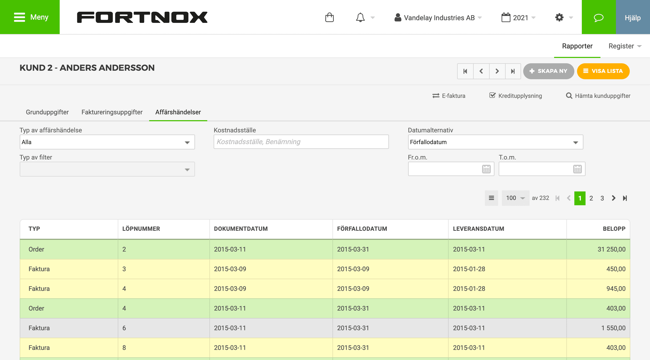Click the Skapa ny button

(549, 71)
